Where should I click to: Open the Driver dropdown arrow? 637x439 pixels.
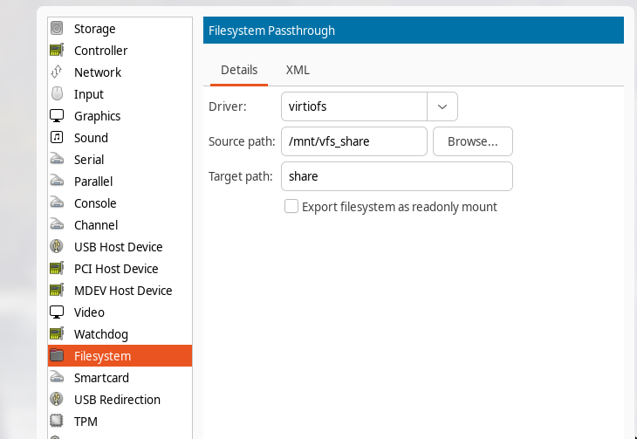tap(442, 106)
